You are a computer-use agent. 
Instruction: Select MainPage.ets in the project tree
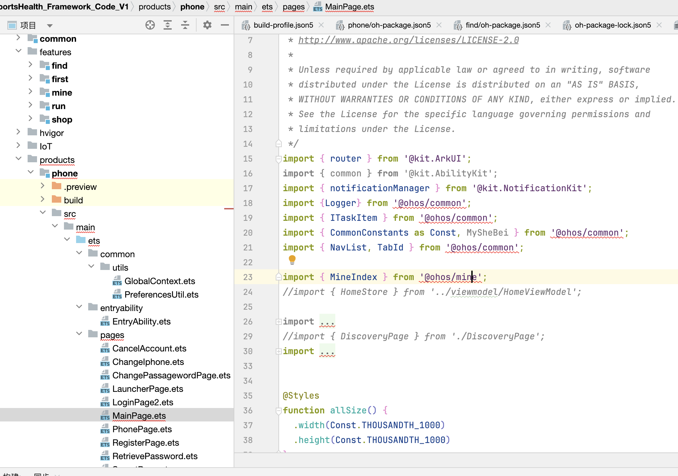pyautogui.click(x=139, y=415)
